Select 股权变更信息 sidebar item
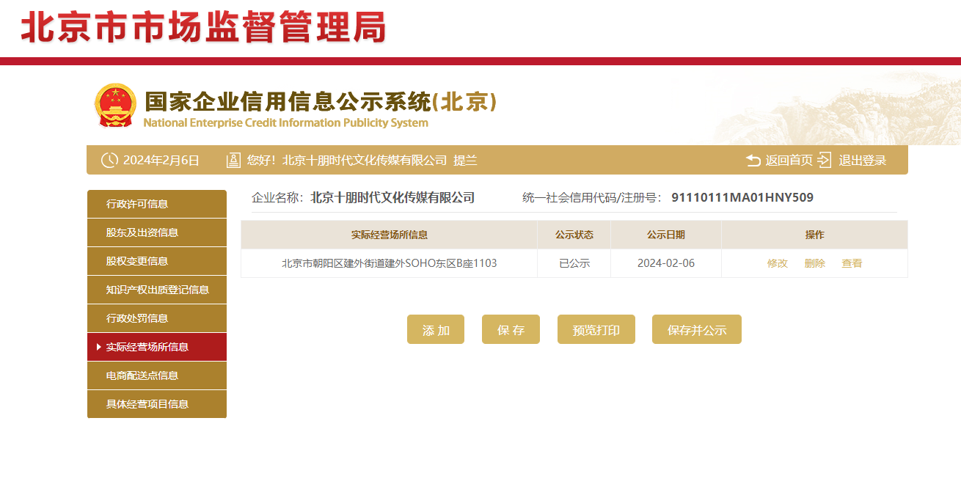This screenshot has height=484, width=961. [x=157, y=261]
